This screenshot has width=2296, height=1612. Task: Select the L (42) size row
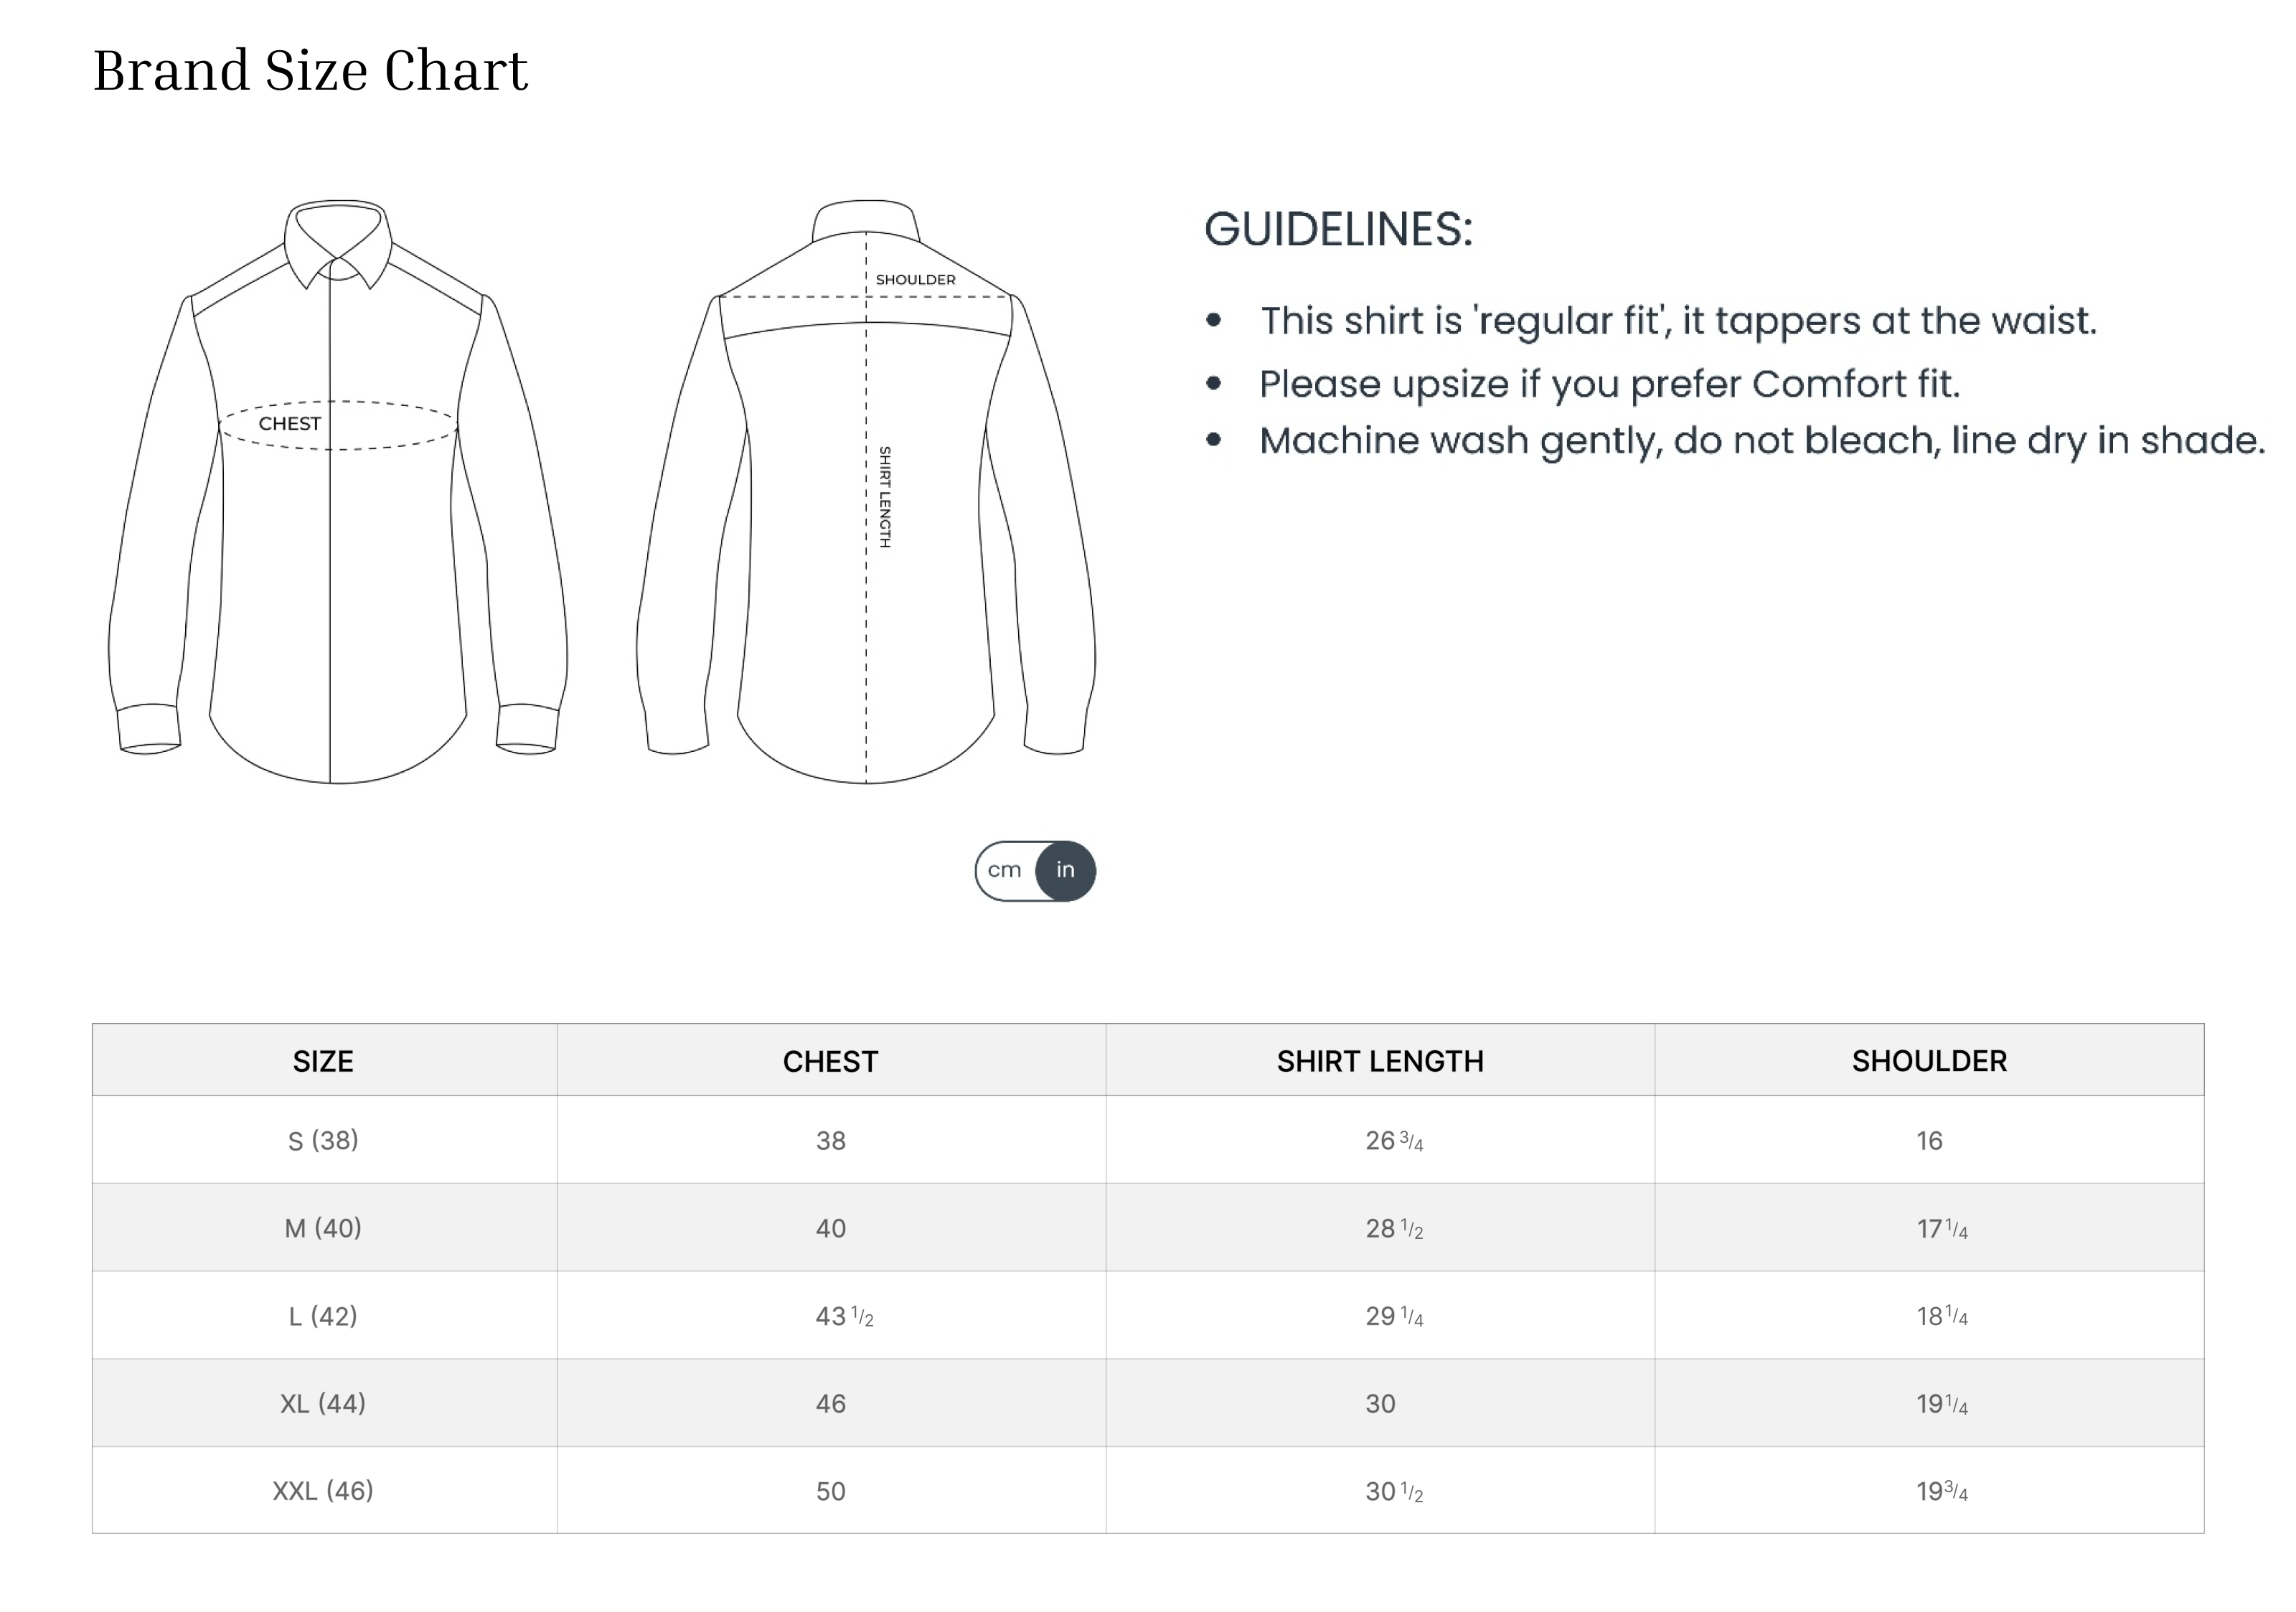(x=323, y=1316)
